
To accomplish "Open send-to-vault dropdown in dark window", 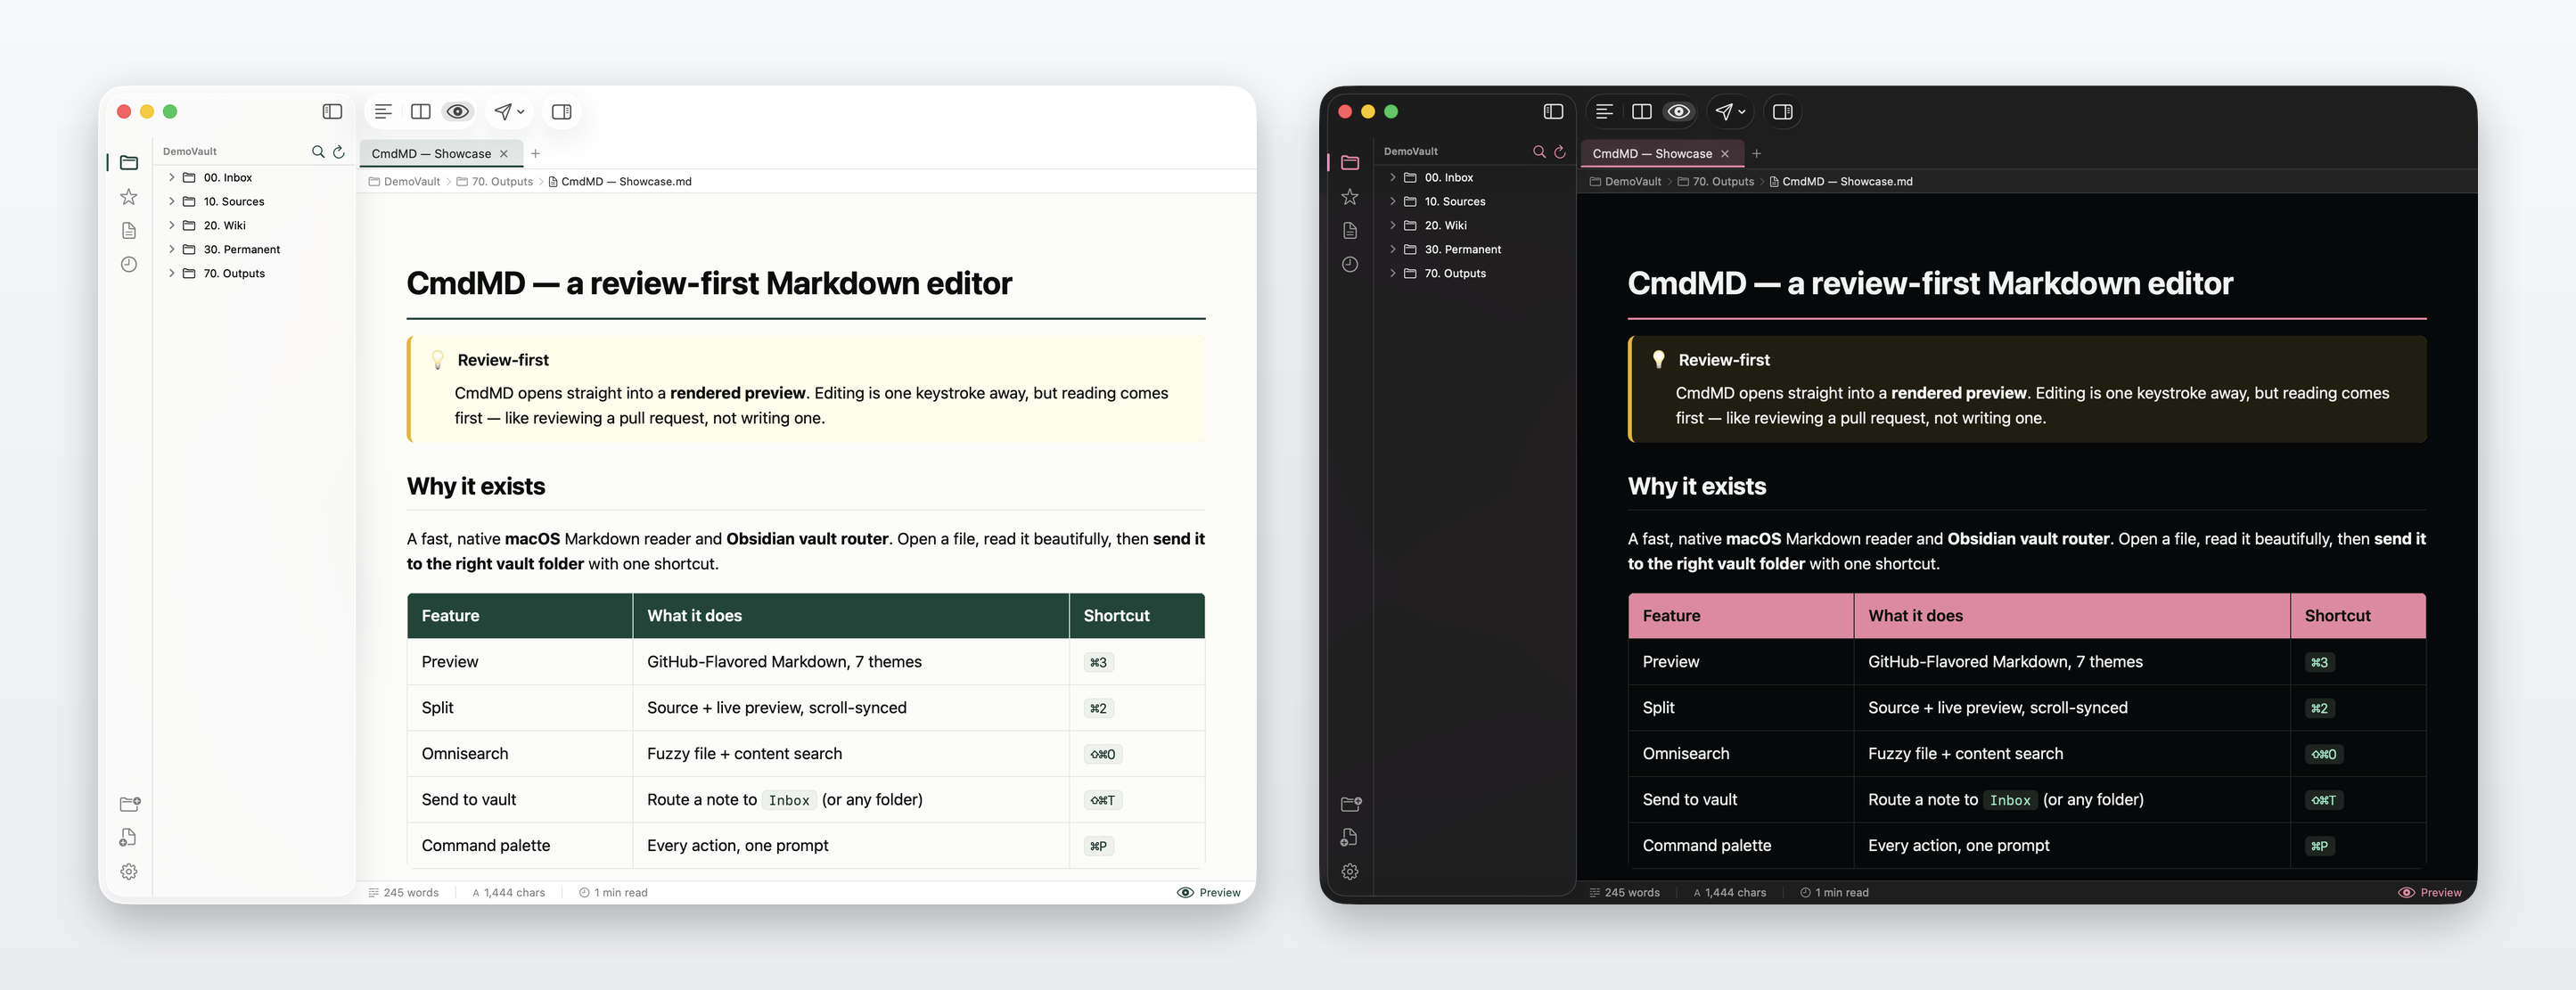I will pyautogui.click(x=1730, y=112).
